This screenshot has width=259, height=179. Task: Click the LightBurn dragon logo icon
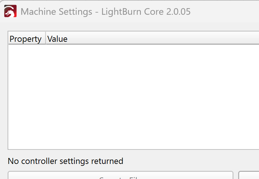(9, 12)
